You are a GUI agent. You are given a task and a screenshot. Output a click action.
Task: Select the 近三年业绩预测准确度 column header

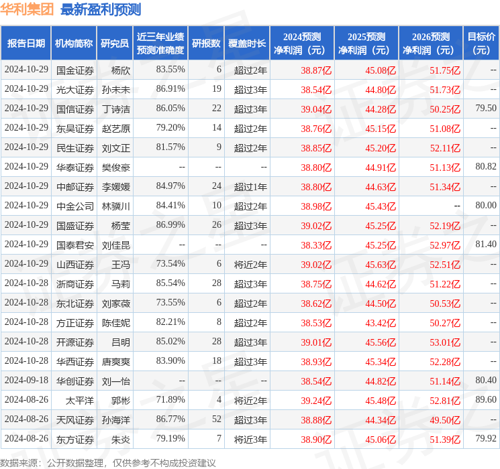[x=160, y=44]
